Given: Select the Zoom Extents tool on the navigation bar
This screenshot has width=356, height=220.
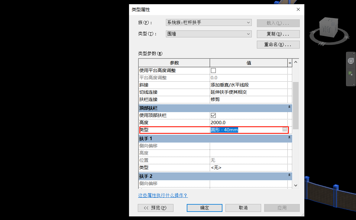Looking at the screenshot, I should click(x=350, y=74).
